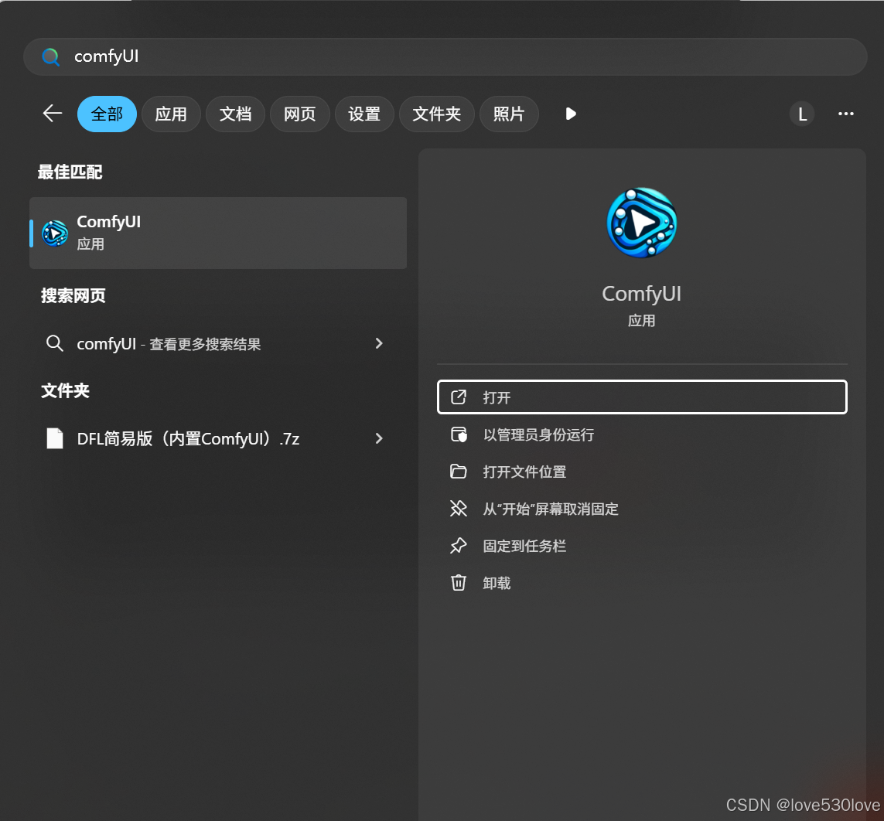Image resolution: width=884 pixels, height=821 pixels.
Task: Click the 搜索网页 section heading
Action: pyautogui.click(x=73, y=295)
